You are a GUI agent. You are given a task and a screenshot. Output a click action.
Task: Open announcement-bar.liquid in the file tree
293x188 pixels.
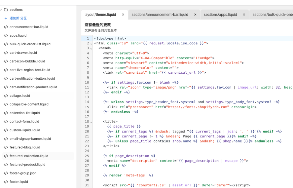point(29,27)
